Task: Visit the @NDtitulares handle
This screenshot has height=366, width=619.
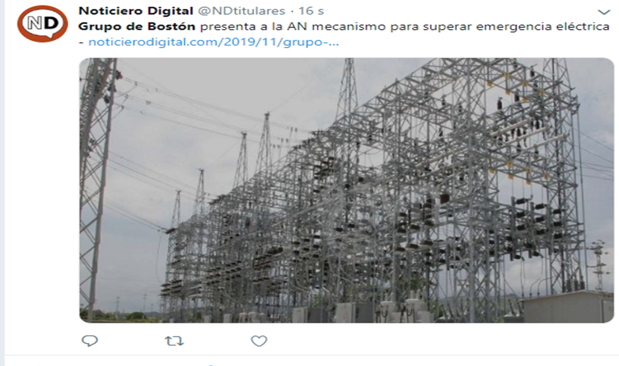Action: tap(241, 11)
